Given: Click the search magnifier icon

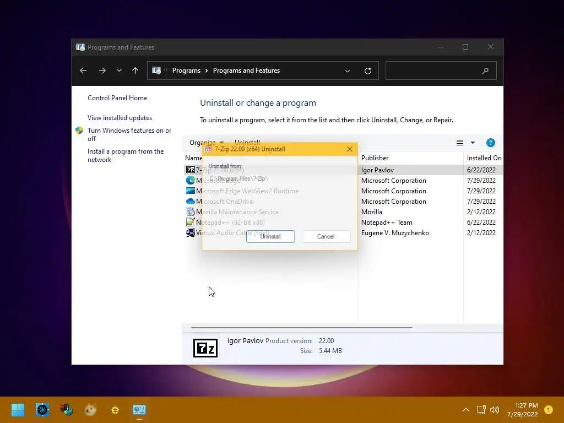Looking at the screenshot, I should (x=486, y=71).
